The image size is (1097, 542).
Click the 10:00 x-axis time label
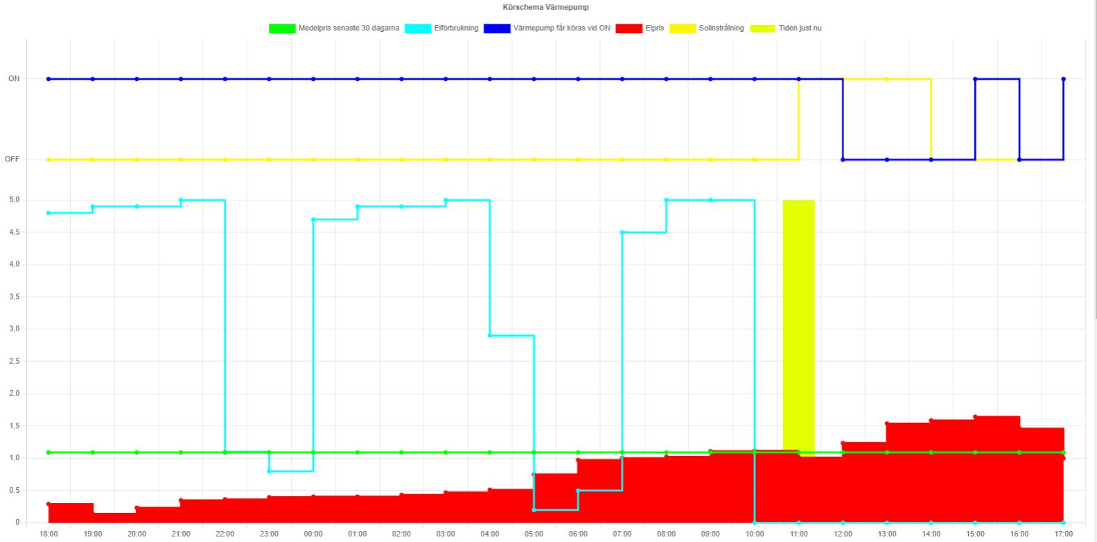(755, 534)
